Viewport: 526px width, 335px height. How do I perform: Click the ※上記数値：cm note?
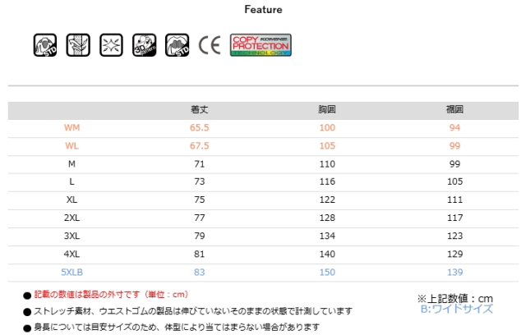click(x=455, y=298)
